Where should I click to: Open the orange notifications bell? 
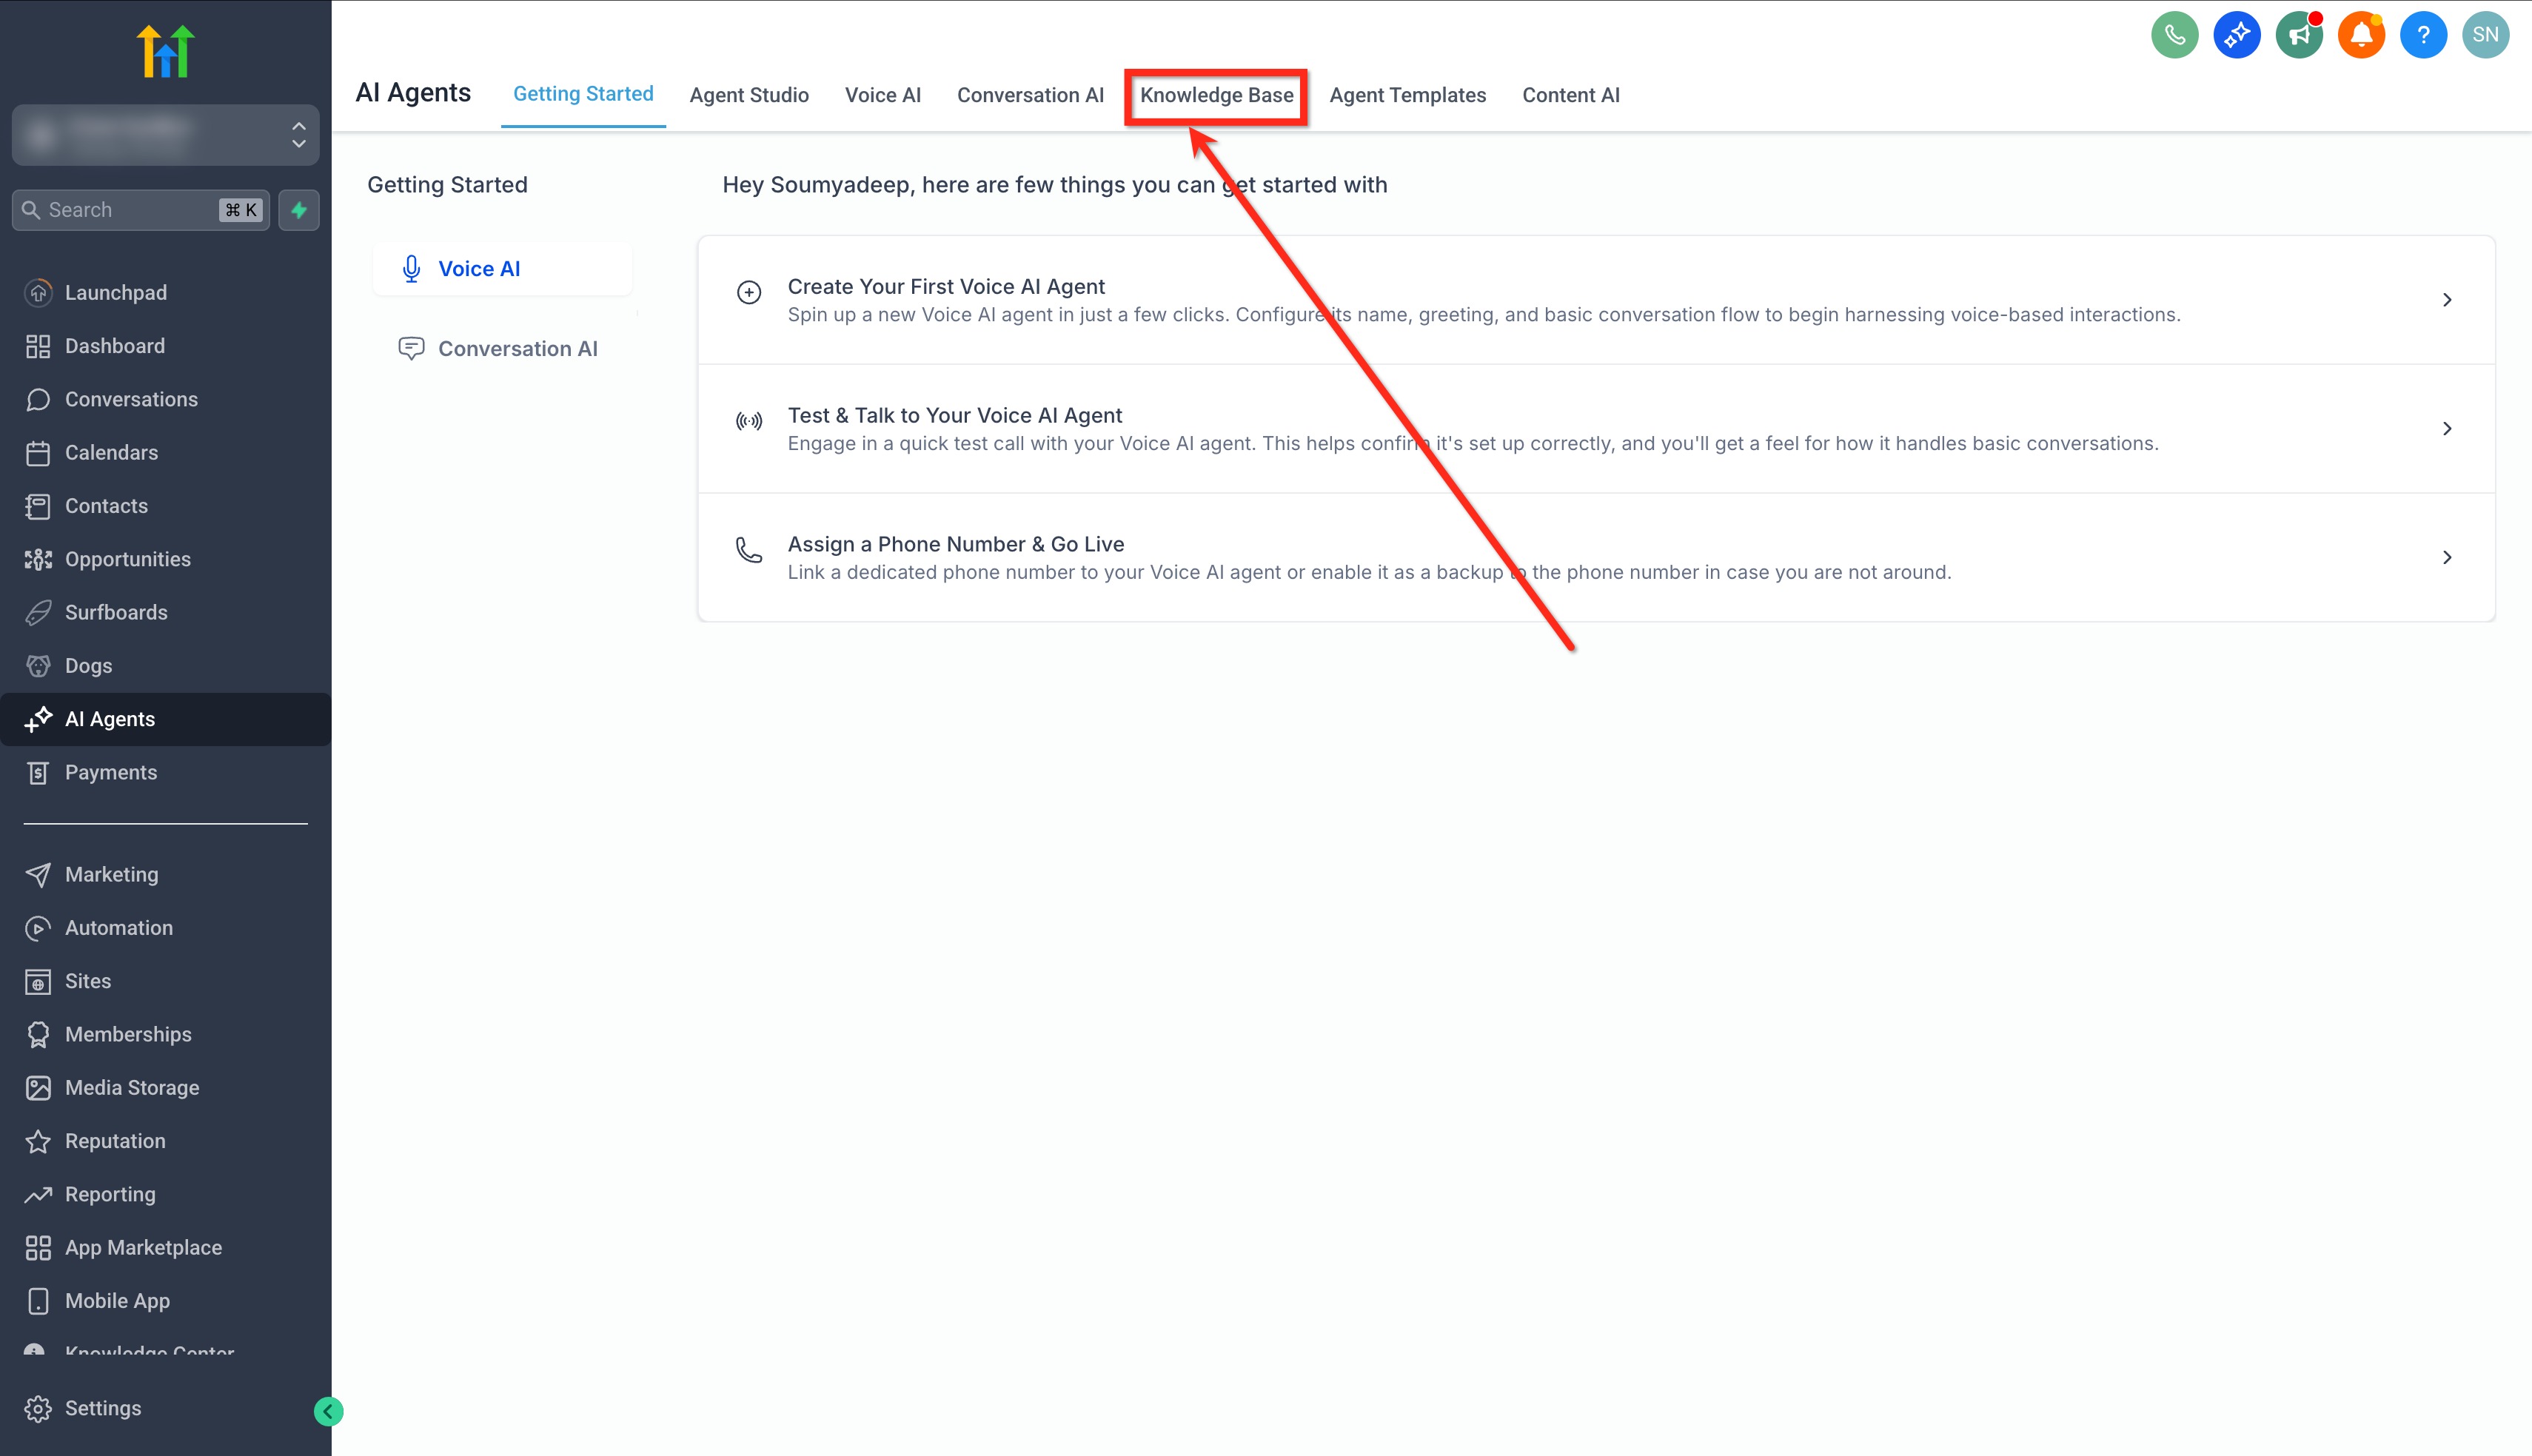(2361, 36)
